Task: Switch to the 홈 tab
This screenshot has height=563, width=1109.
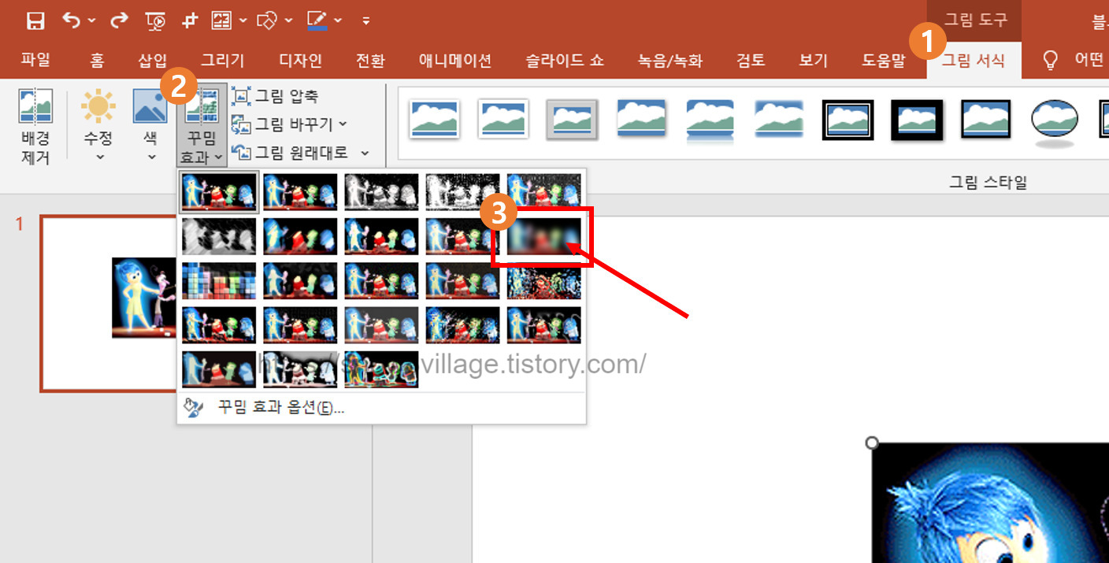Action: [98, 61]
